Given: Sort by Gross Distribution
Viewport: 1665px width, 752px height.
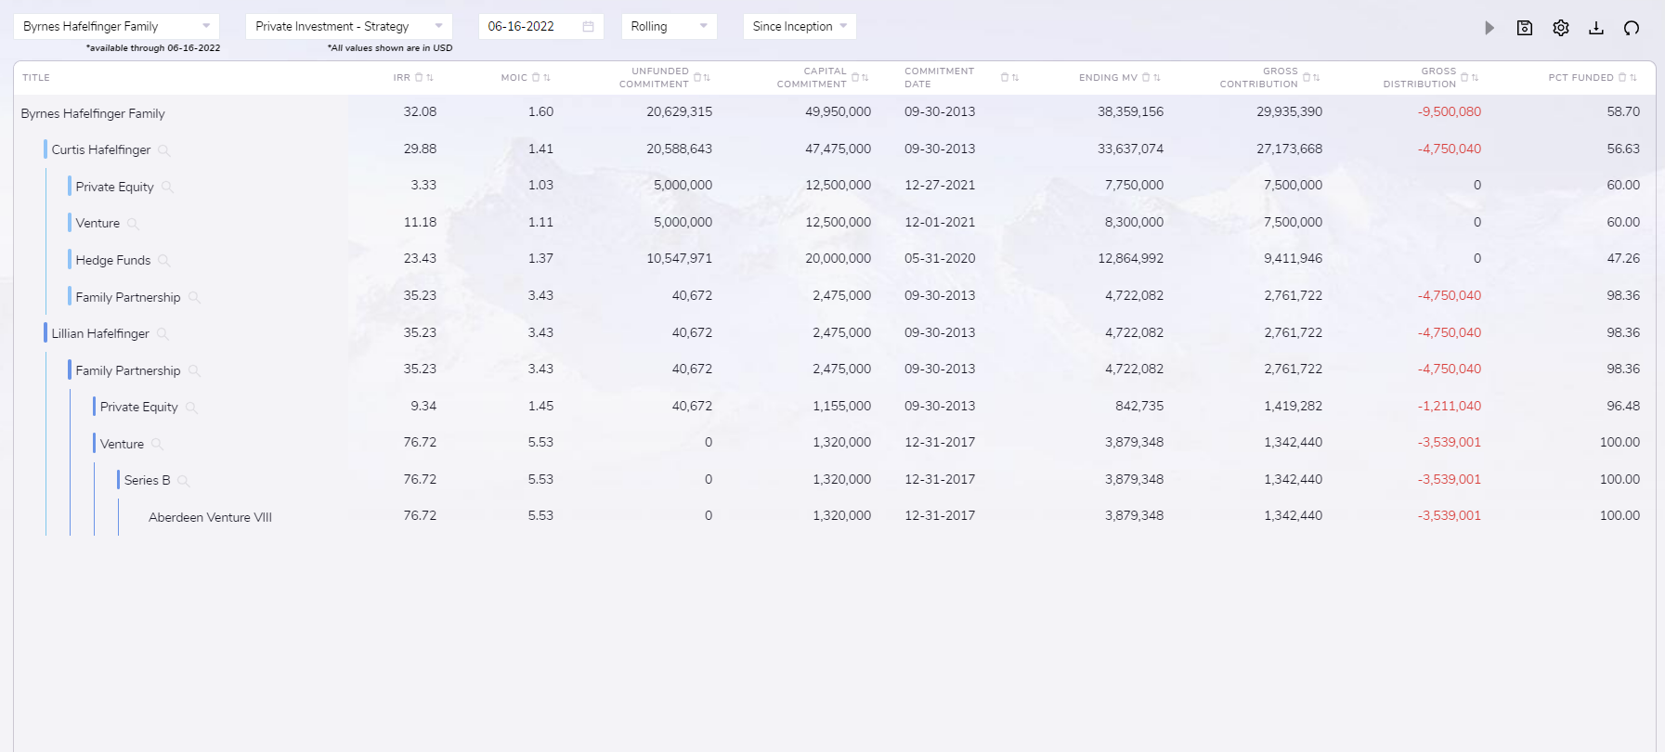Looking at the screenshot, I should pos(1475,78).
